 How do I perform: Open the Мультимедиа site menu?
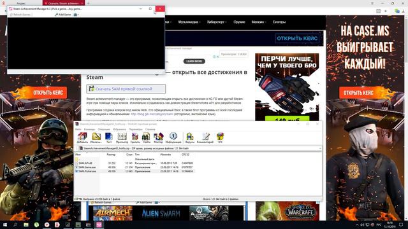(x=189, y=22)
